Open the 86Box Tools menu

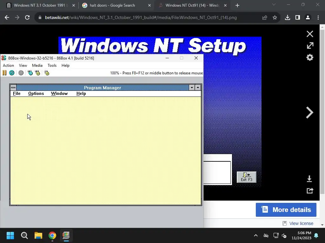click(x=52, y=65)
